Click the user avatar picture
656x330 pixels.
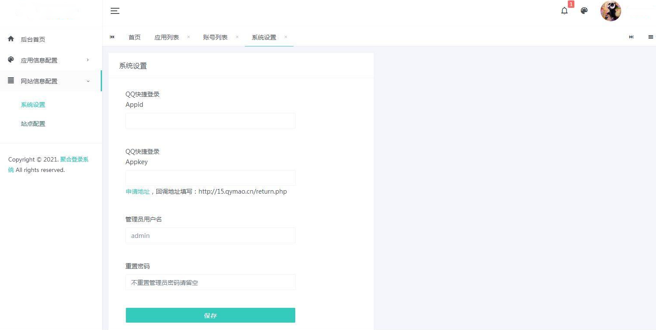(x=610, y=11)
